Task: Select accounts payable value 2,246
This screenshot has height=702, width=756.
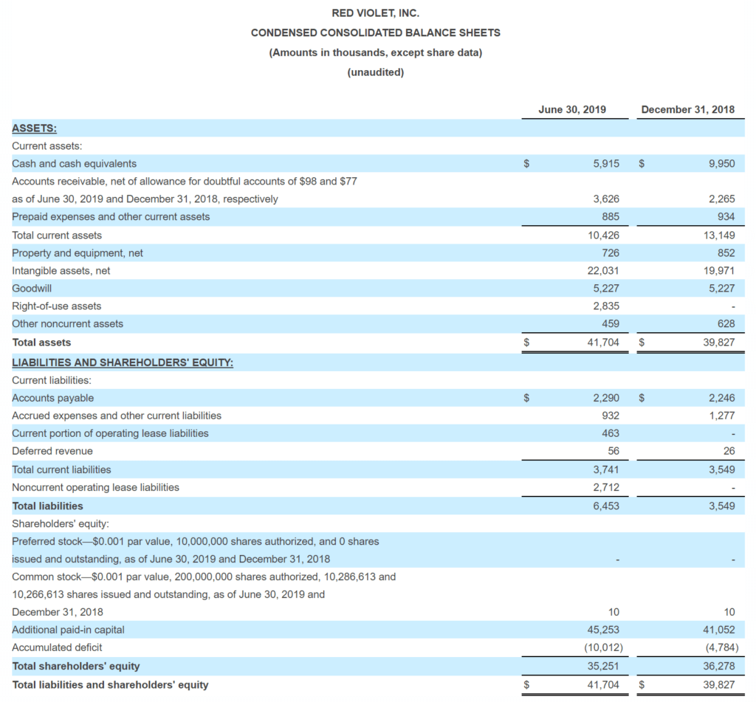Action: coord(722,399)
